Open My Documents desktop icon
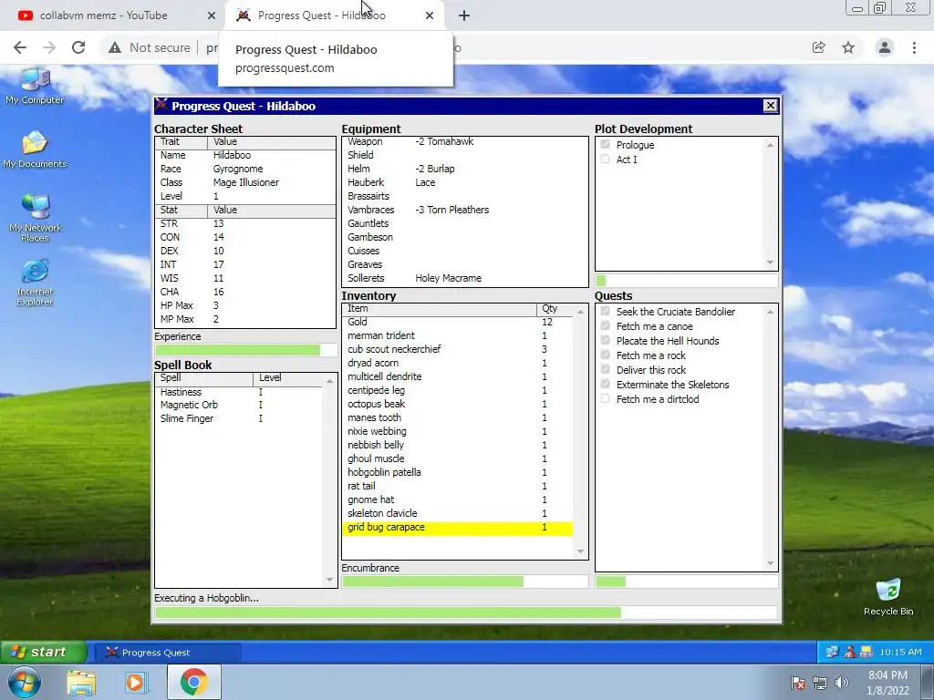This screenshot has width=934, height=700. click(35, 149)
